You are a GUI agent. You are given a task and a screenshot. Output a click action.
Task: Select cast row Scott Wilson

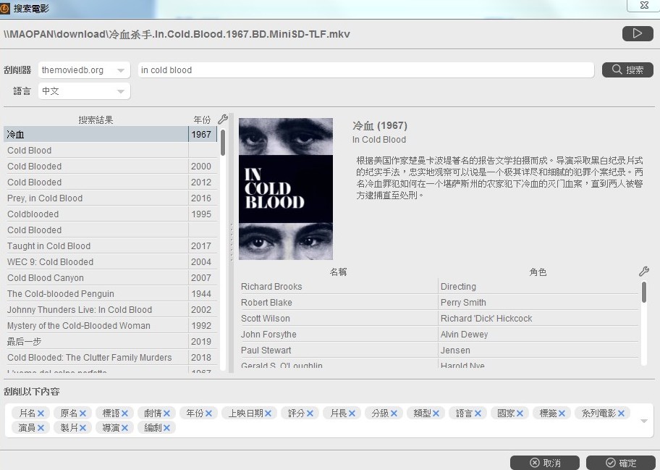(439, 319)
